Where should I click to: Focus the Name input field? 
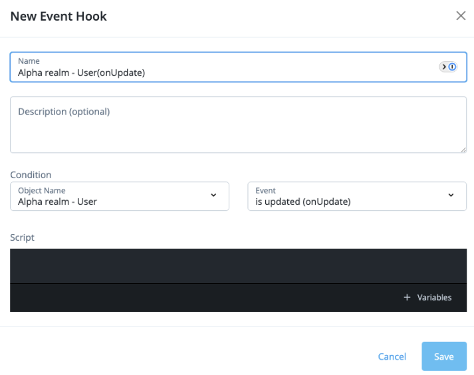[238, 67]
